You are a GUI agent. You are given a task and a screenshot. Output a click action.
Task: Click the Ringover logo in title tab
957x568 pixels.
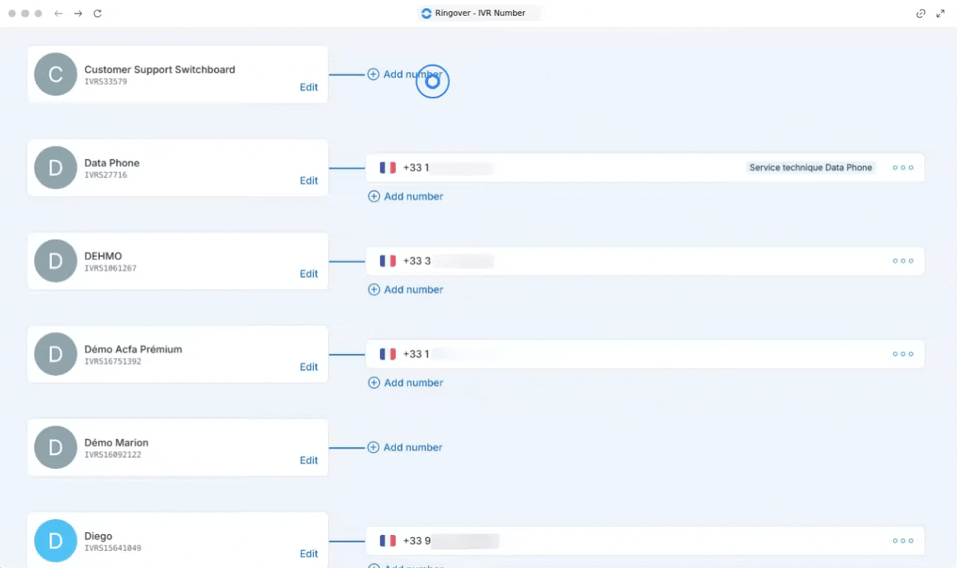pos(427,14)
